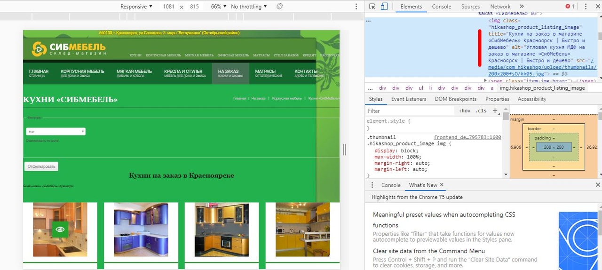Viewport: 602px width, 270px height.
Task: Click the viewport width field 1081
Action: (x=168, y=7)
